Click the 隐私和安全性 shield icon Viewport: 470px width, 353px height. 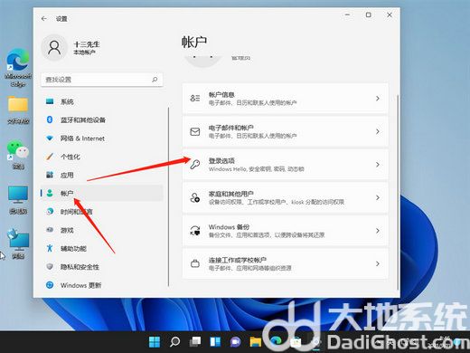tap(50, 267)
